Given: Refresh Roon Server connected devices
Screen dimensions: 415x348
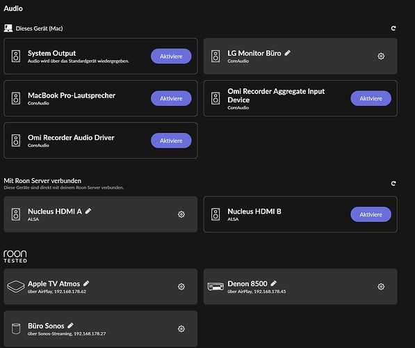Looking at the screenshot, I should pos(393,184).
